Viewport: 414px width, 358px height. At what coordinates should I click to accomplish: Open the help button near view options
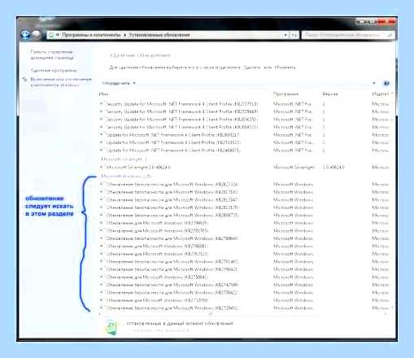point(386,83)
